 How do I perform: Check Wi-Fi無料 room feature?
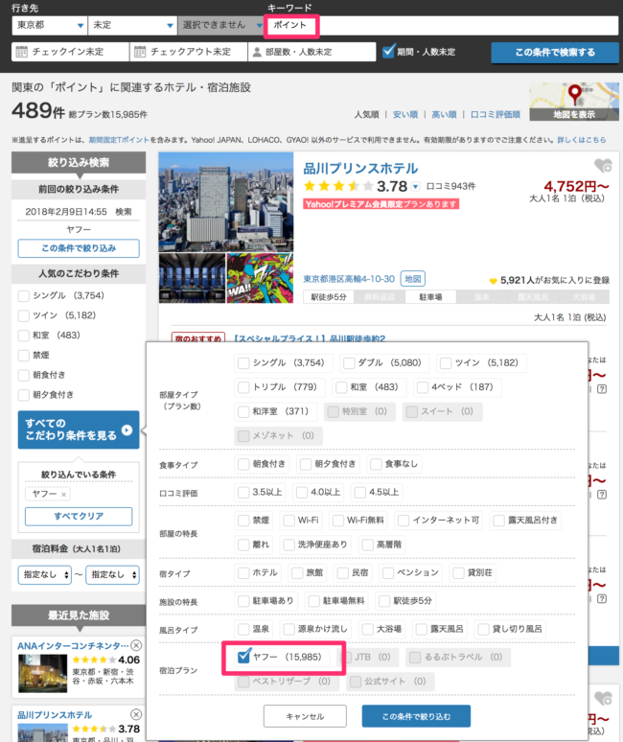click(338, 521)
